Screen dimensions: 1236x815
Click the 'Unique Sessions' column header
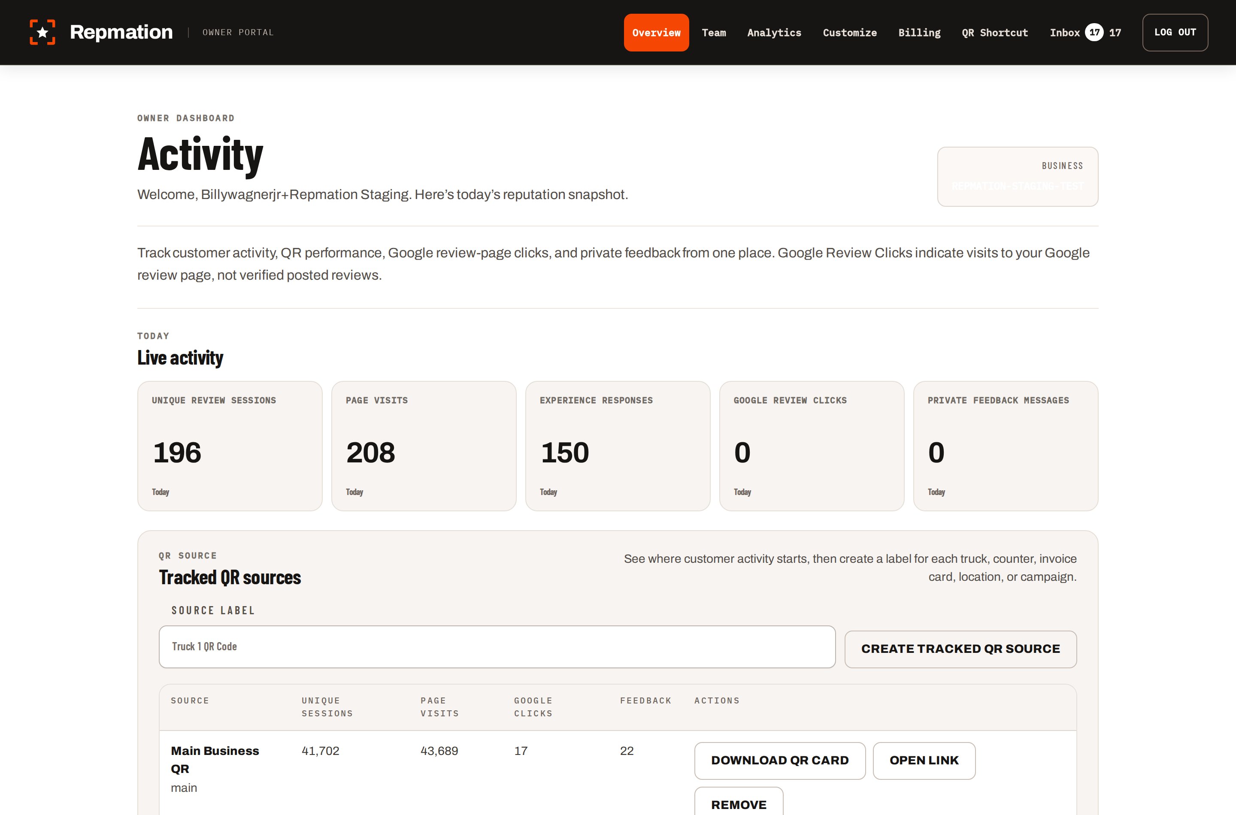(327, 707)
